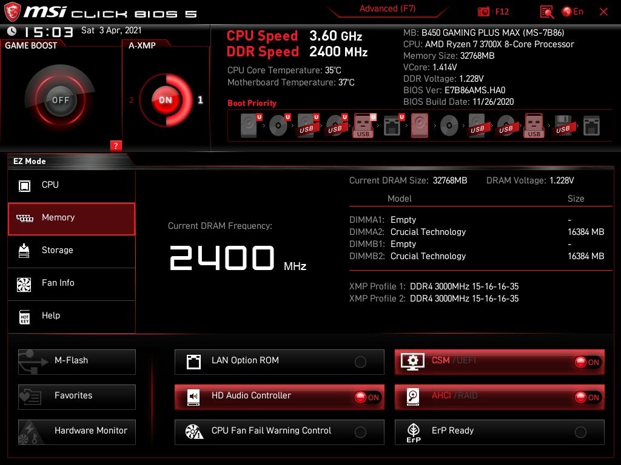Select UEFI CD/DVD boot device icon
Viewport: 621px width, 465px height.
[280, 126]
